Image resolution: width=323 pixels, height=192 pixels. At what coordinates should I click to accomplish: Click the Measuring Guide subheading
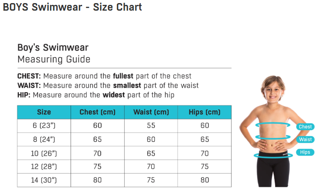[54, 59]
